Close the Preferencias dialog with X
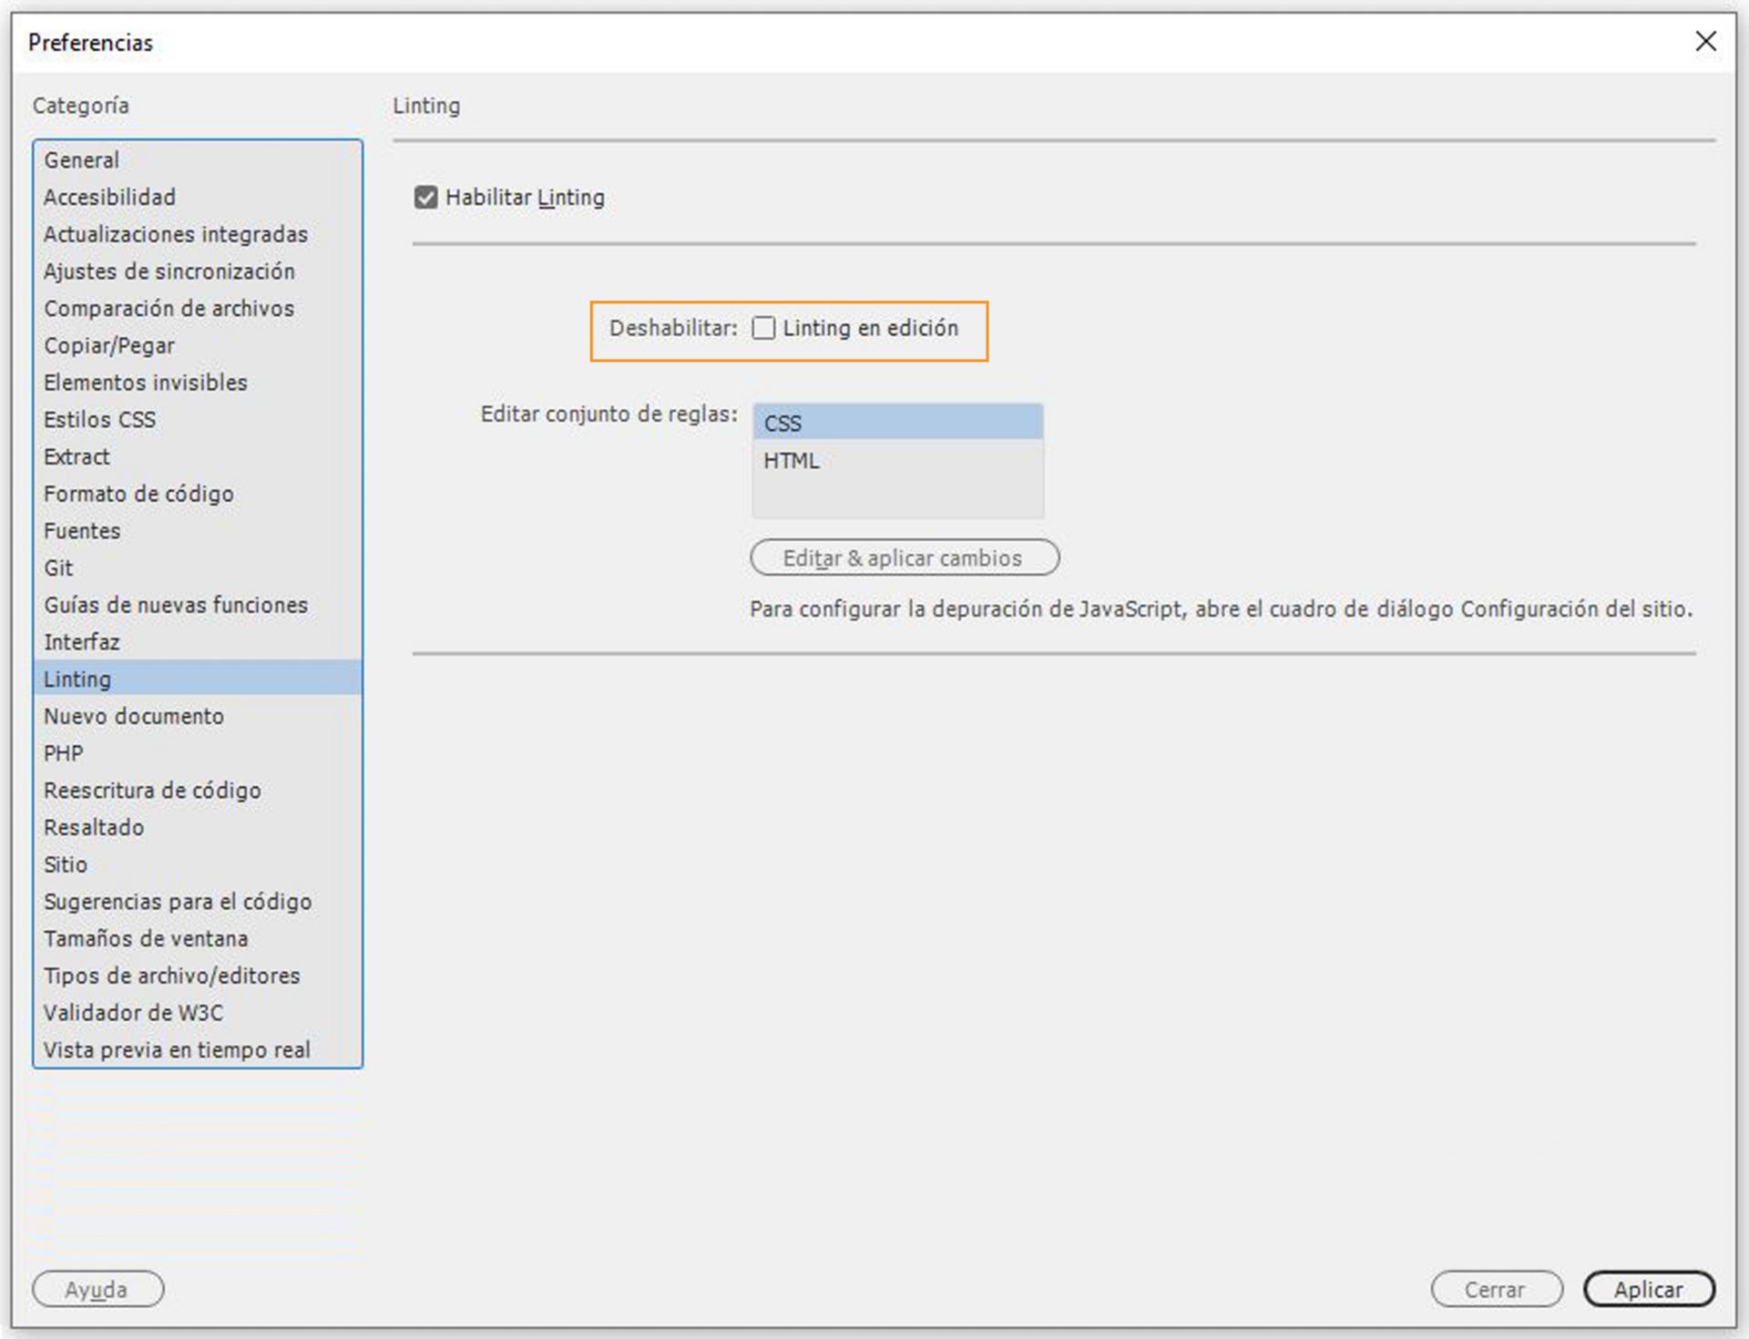 (x=1705, y=41)
